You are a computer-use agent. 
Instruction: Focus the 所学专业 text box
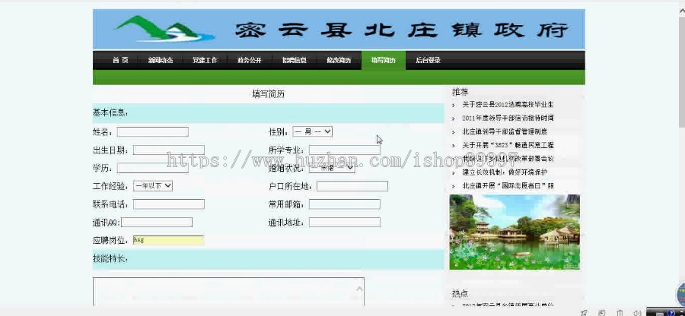(344, 150)
